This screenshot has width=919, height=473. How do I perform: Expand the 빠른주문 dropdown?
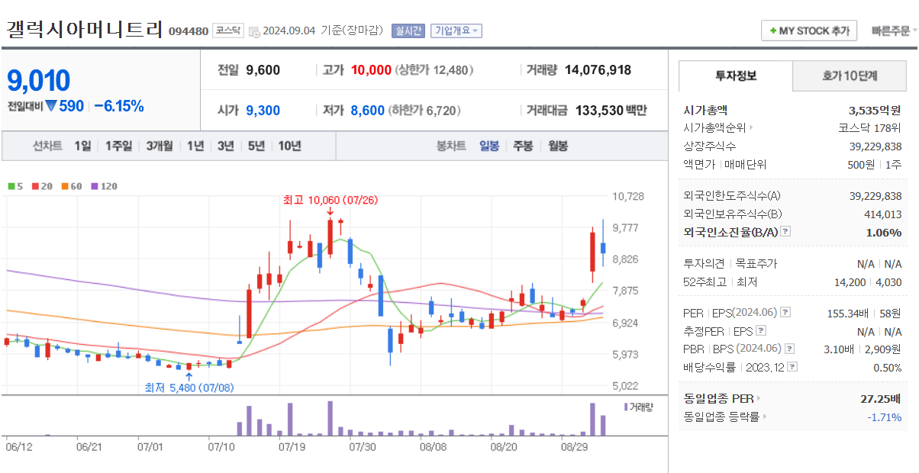894,31
